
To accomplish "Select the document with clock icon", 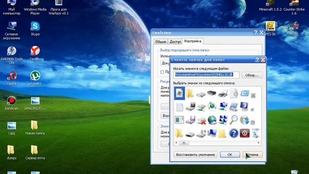I will coord(234,93).
